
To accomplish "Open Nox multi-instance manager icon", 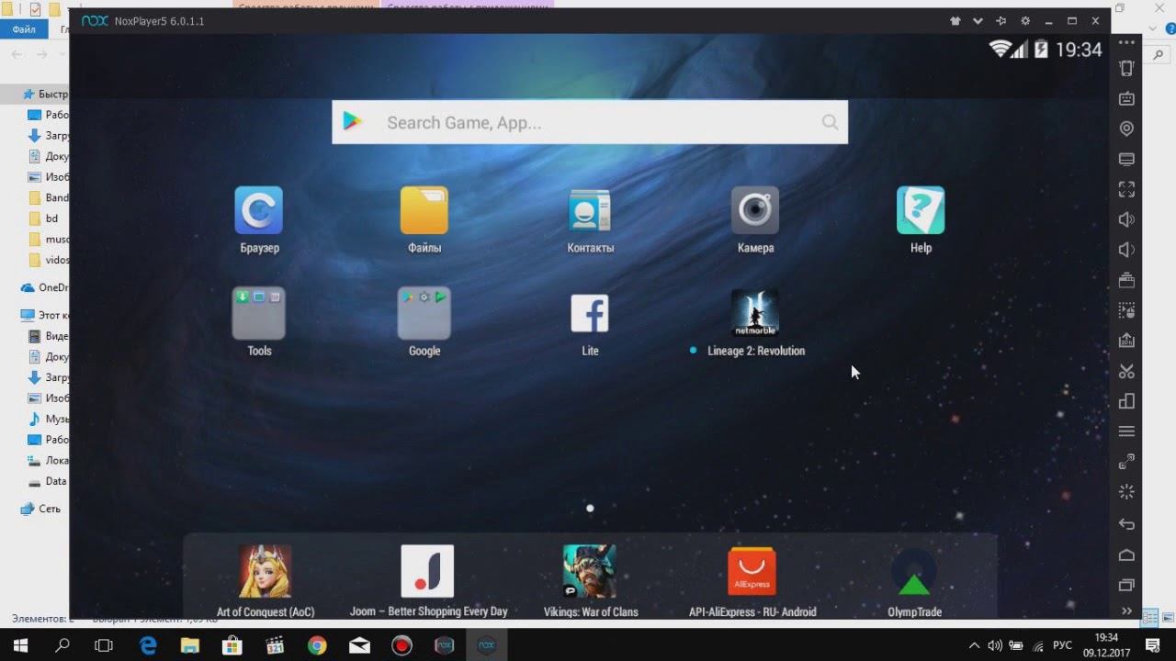I will click(1126, 401).
